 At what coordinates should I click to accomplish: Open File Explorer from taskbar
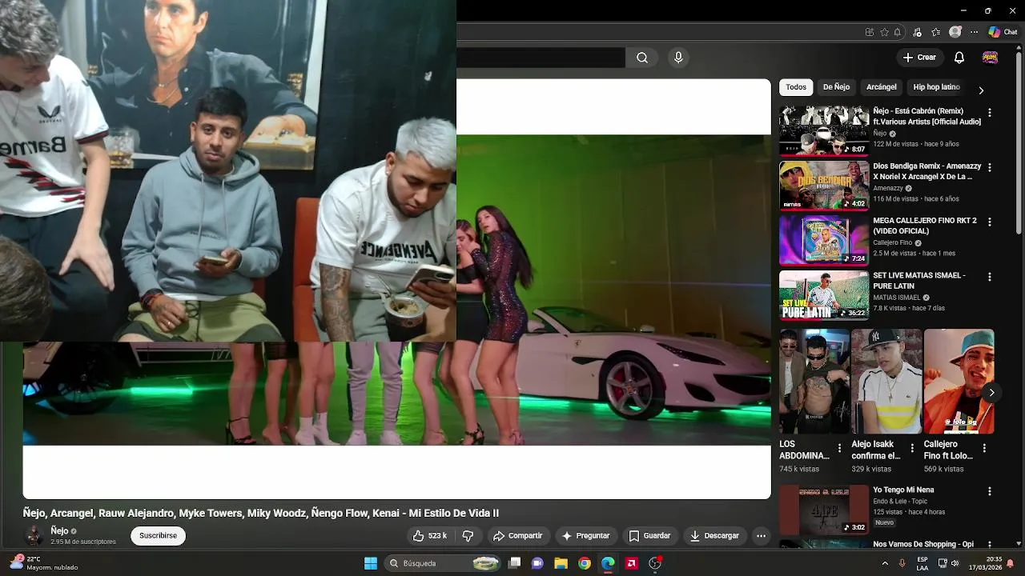point(561,563)
